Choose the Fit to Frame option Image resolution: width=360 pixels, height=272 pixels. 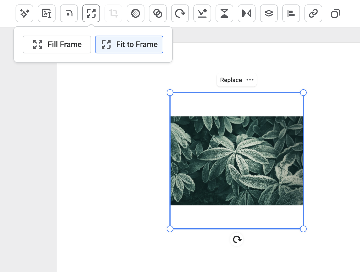pyautogui.click(x=129, y=44)
